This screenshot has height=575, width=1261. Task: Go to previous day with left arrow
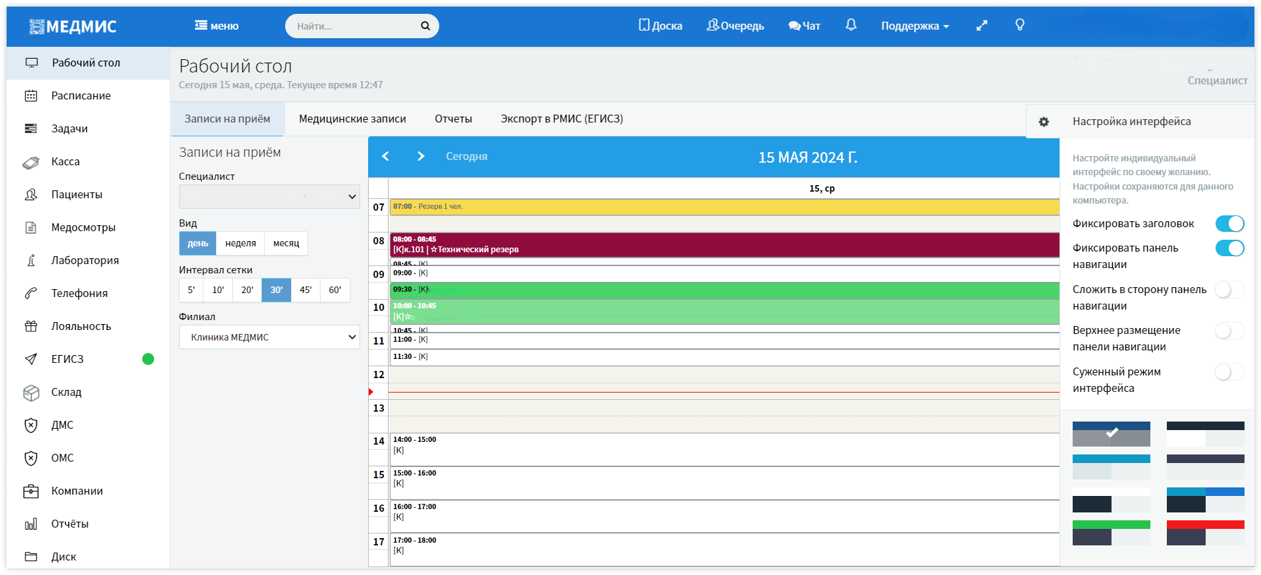pyautogui.click(x=386, y=156)
